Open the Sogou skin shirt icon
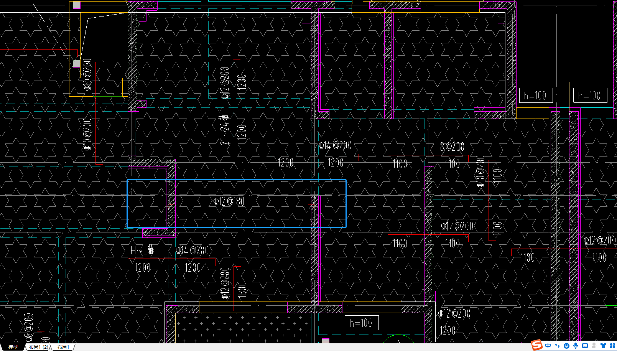 click(x=603, y=346)
